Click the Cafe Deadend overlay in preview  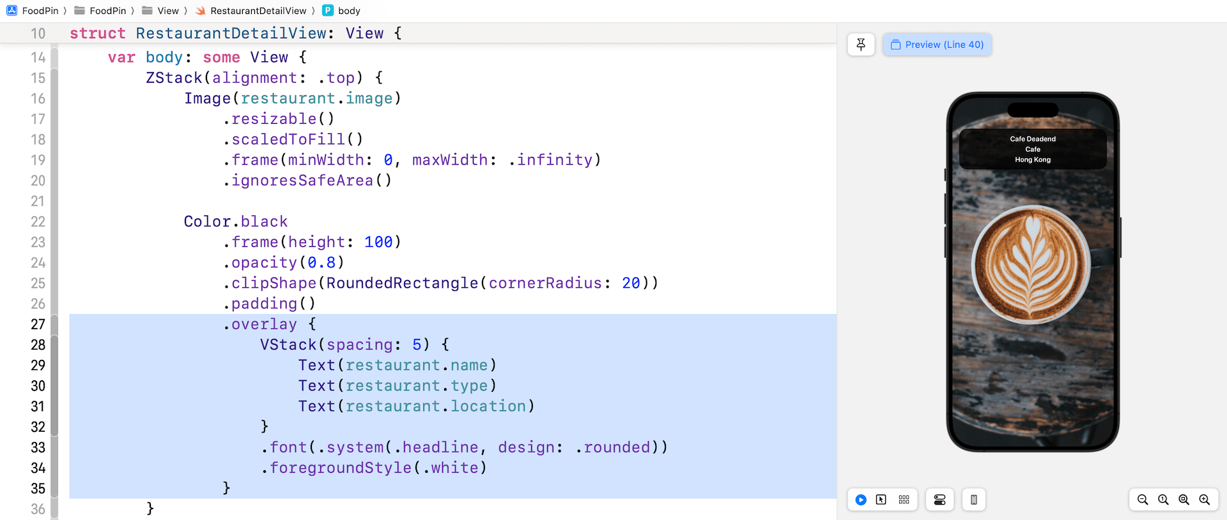(1033, 149)
